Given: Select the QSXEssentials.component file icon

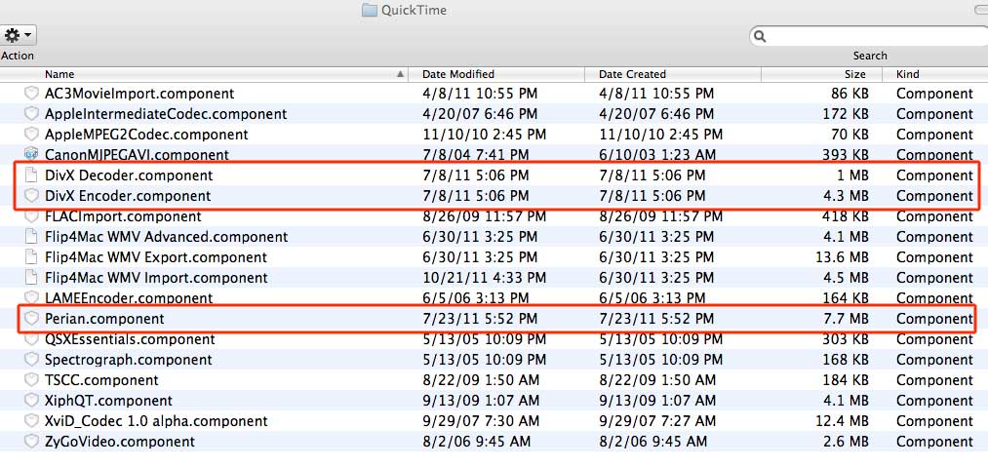Looking at the screenshot, I should [31, 339].
